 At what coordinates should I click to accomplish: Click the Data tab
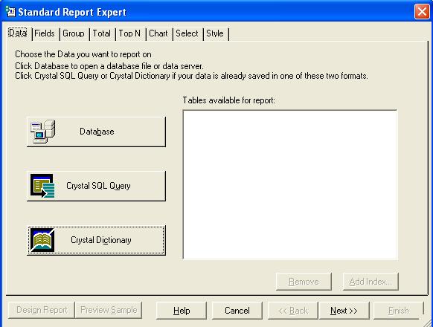coord(18,33)
